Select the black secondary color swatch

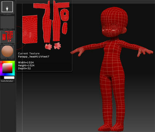[2, 77]
